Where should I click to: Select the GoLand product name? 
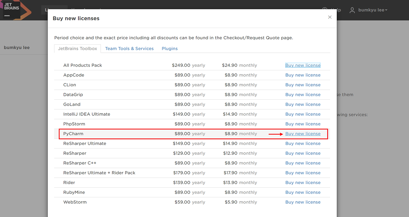point(72,104)
